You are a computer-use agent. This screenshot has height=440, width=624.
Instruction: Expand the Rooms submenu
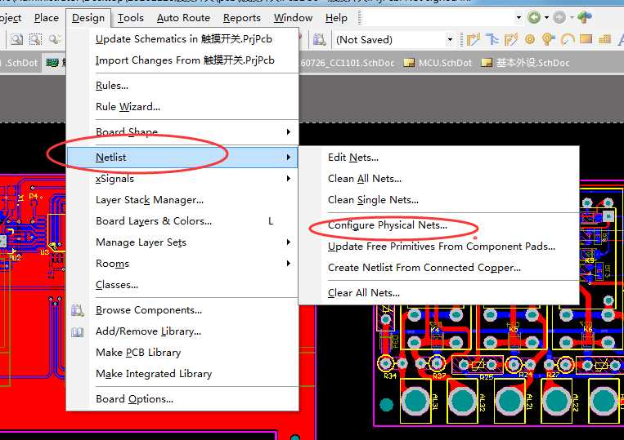click(x=289, y=264)
